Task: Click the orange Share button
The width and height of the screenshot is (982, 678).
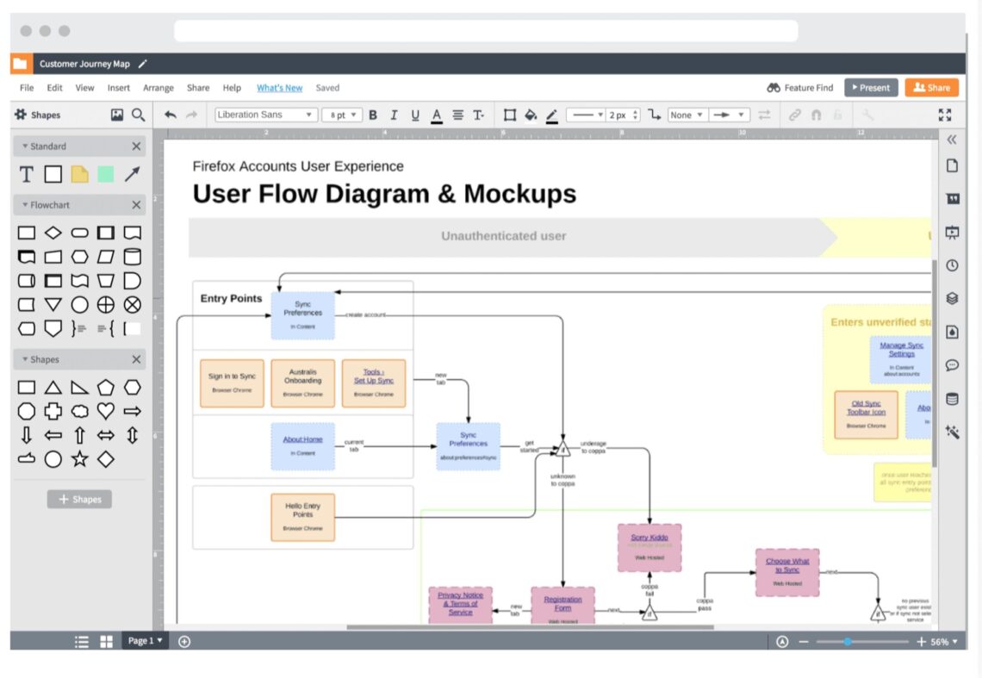Action: [931, 88]
